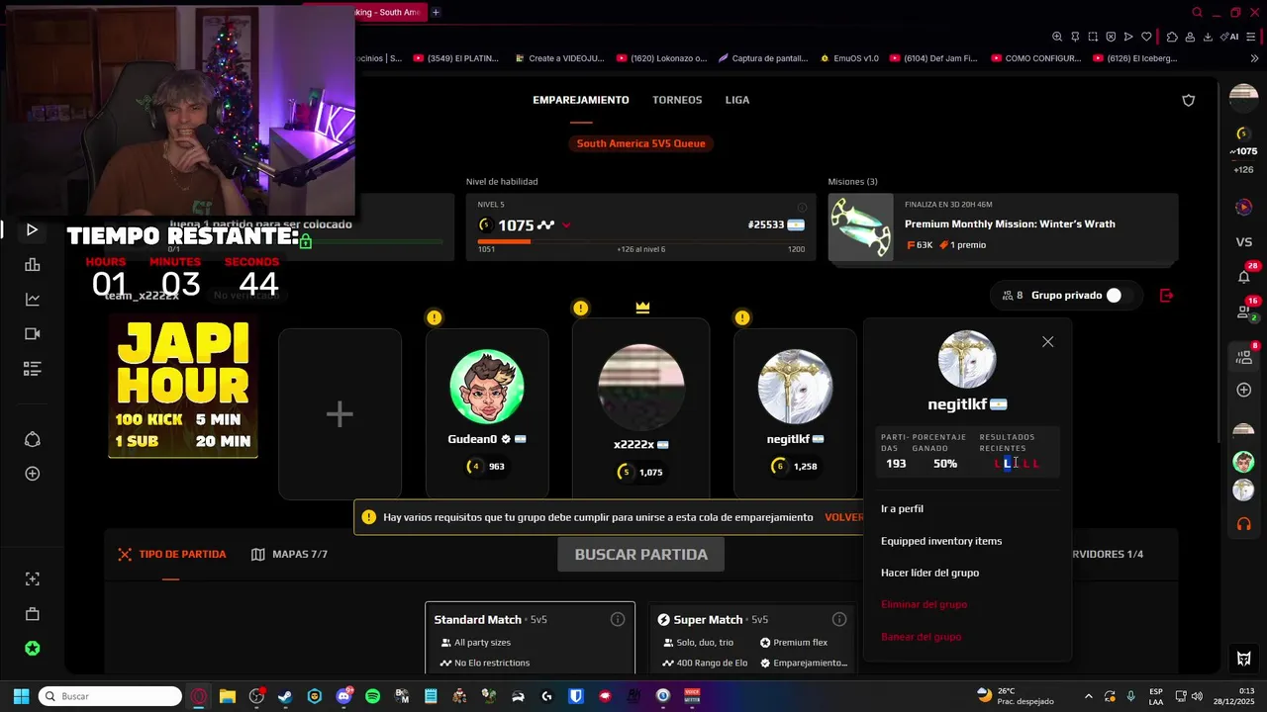
Task: Open Gudean0 player card
Action: [487, 413]
